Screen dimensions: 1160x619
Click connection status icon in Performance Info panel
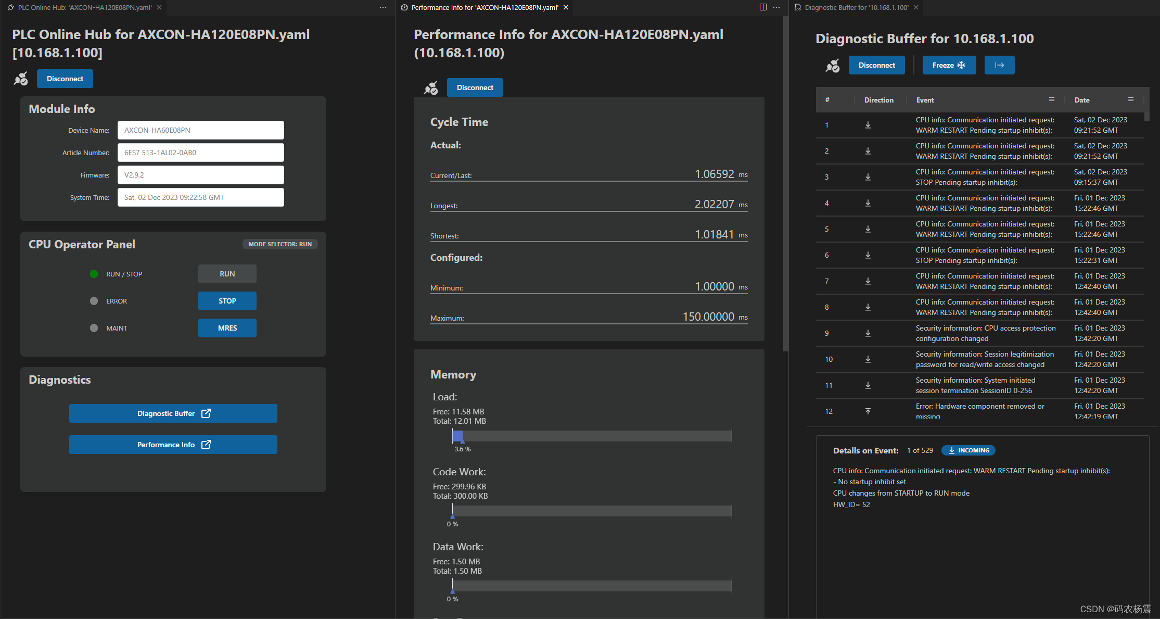click(x=431, y=88)
